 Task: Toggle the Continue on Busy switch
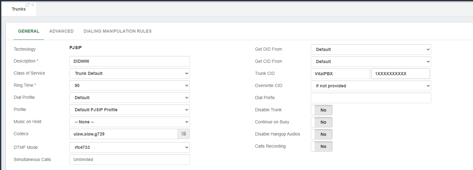click(x=321, y=122)
